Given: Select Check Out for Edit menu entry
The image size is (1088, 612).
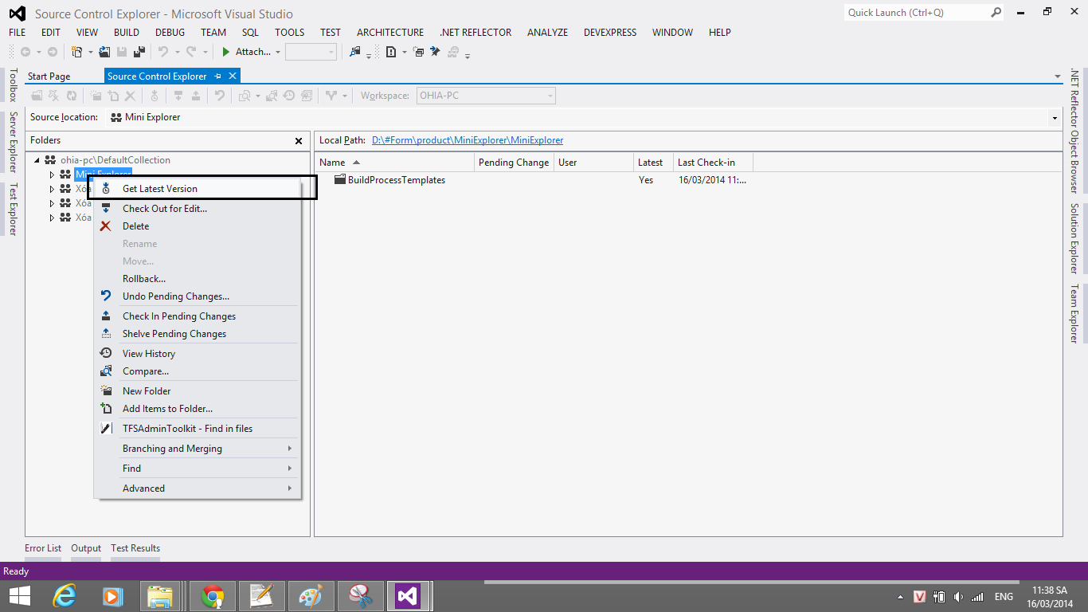Looking at the screenshot, I should (x=198, y=209).
